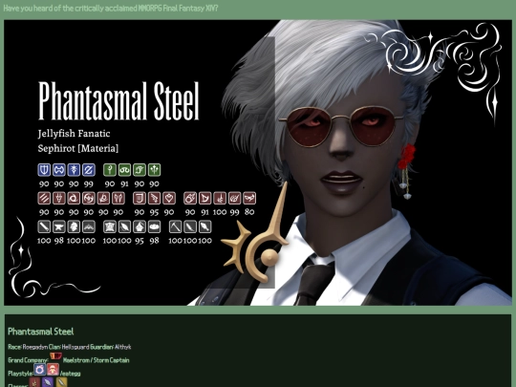Click the 'Playstyle:' label
The height and width of the screenshot is (387, 516).
tap(20, 374)
